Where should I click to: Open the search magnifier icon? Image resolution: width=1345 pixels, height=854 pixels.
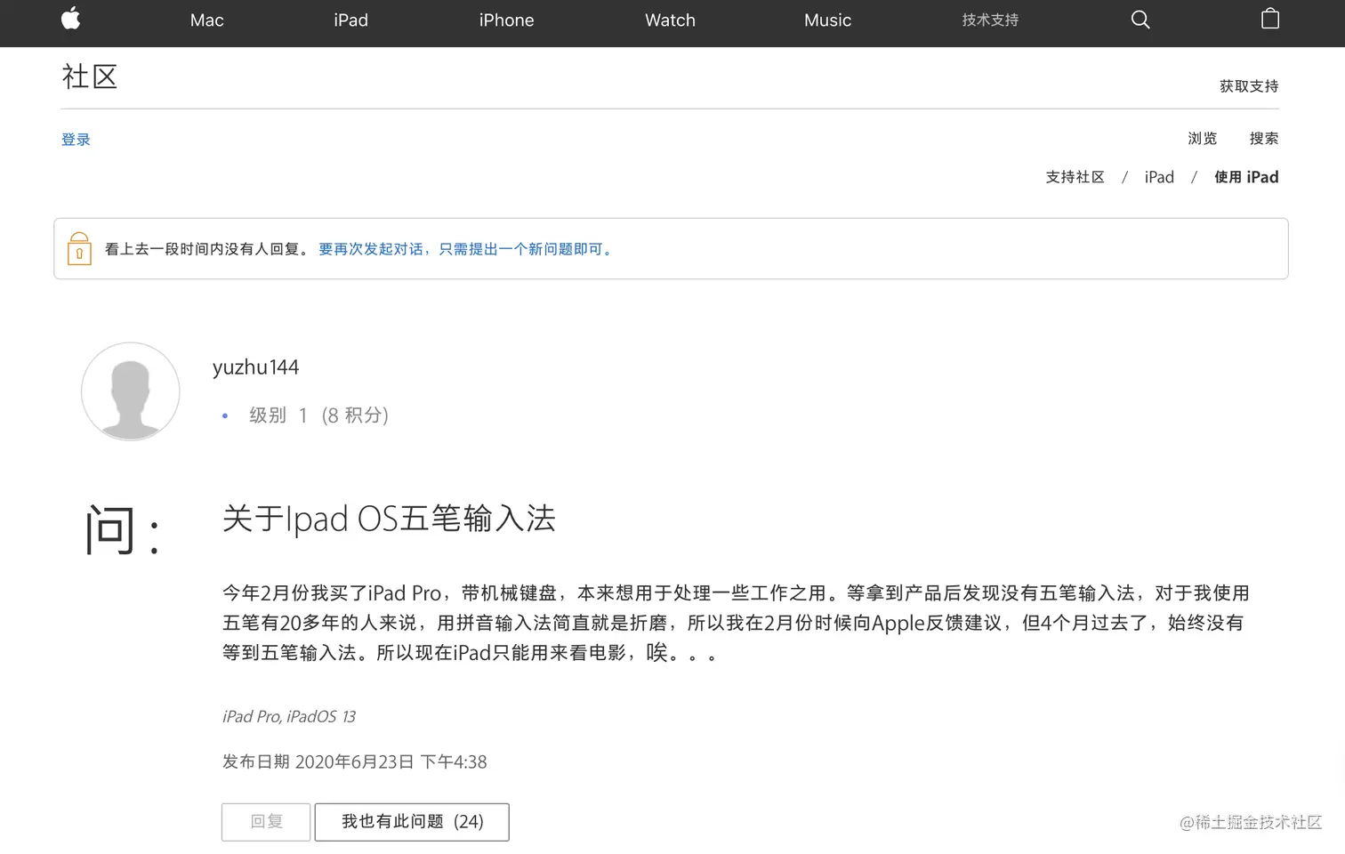click(1140, 20)
